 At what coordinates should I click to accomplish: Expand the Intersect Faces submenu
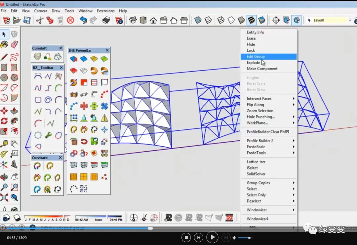pyautogui.click(x=269, y=99)
